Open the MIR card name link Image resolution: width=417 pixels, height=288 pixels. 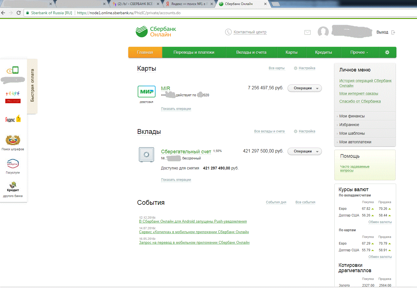[166, 88]
